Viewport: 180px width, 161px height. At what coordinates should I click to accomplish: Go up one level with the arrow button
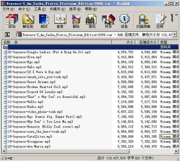tap(7, 34)
